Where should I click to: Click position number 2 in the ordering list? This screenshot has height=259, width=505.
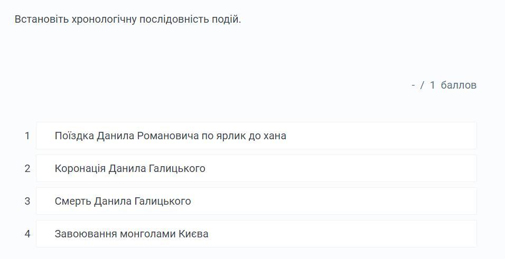tap(27, 168)
